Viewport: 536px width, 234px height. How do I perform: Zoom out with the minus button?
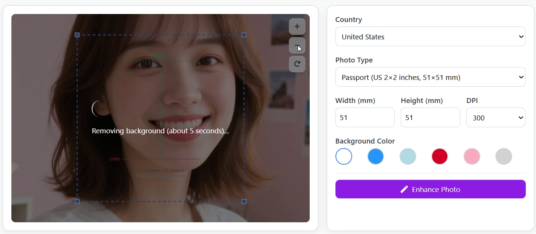click(297, 45)
